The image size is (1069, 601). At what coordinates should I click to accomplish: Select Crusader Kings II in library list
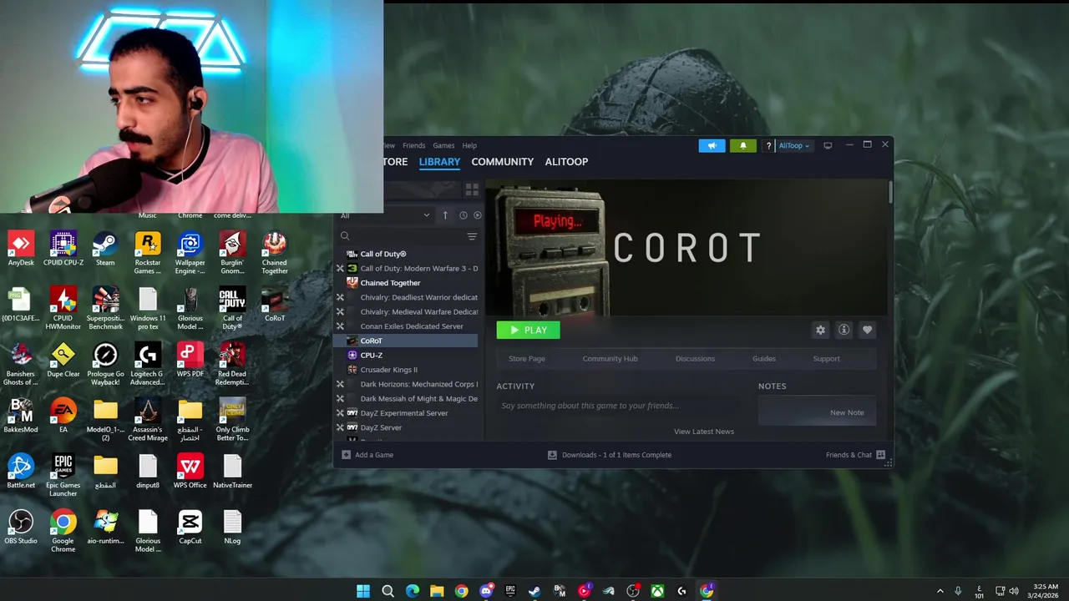pyautogui.click(x=406, y=370)
